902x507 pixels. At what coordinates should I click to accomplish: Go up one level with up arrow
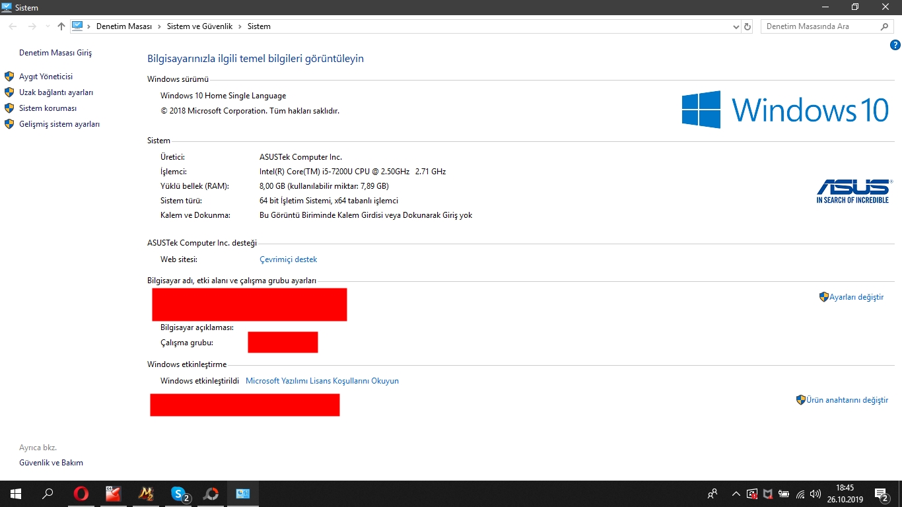tap(61, 26)
